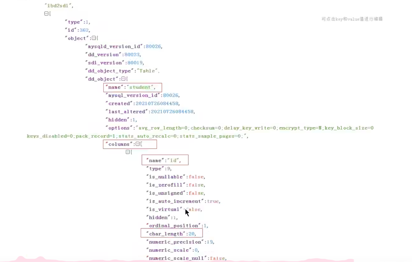Edit the is_zerofill value false
The height and width of the screenshot is (262, 412).
[196, 185]
